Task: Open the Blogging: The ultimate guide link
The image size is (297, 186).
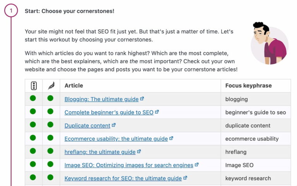Action: 102,99
